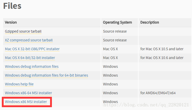This screenshot has height=110, width=192.
Task: Choose the Windows x86-64 MSI installer link
Action: [x=28, y=93]
